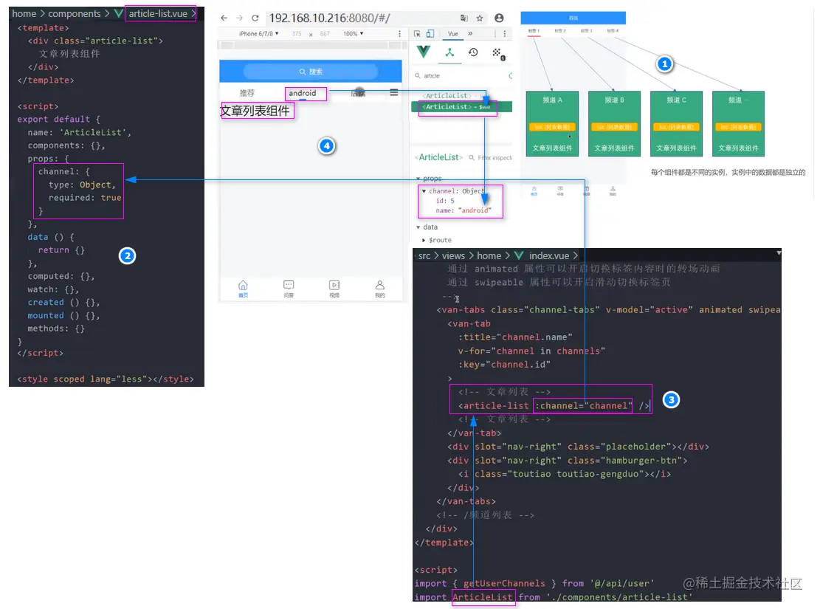Screen dimensions: 820x609
Task: Open the Events dotted icon in Vue devtools
Action: point(497,52)
